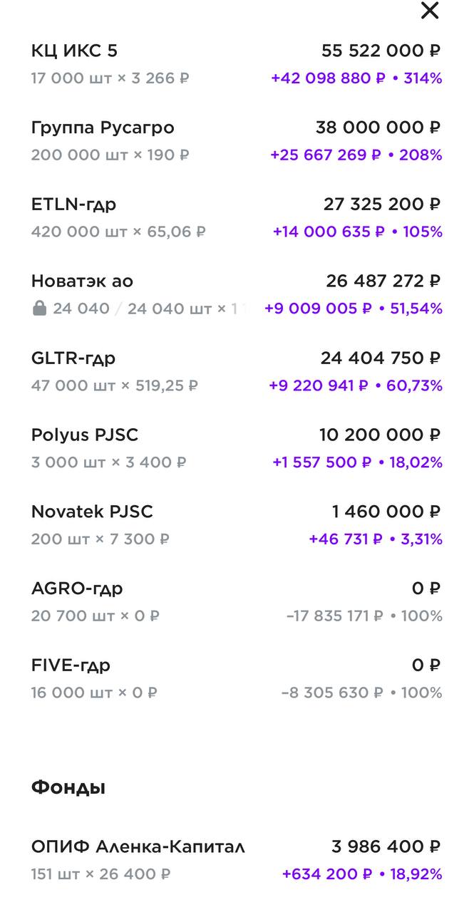Select the ETLN-гдр holding

(73, 204)
